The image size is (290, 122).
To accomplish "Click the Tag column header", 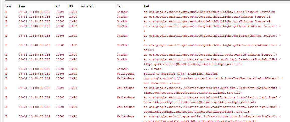I will click(129, 6).
